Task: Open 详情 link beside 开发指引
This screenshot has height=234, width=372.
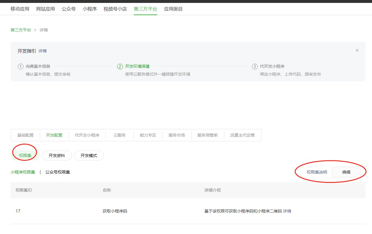Action: click(43, 51)
